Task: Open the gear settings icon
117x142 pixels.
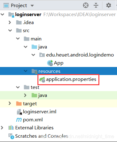Action: (x=109, y=5)
